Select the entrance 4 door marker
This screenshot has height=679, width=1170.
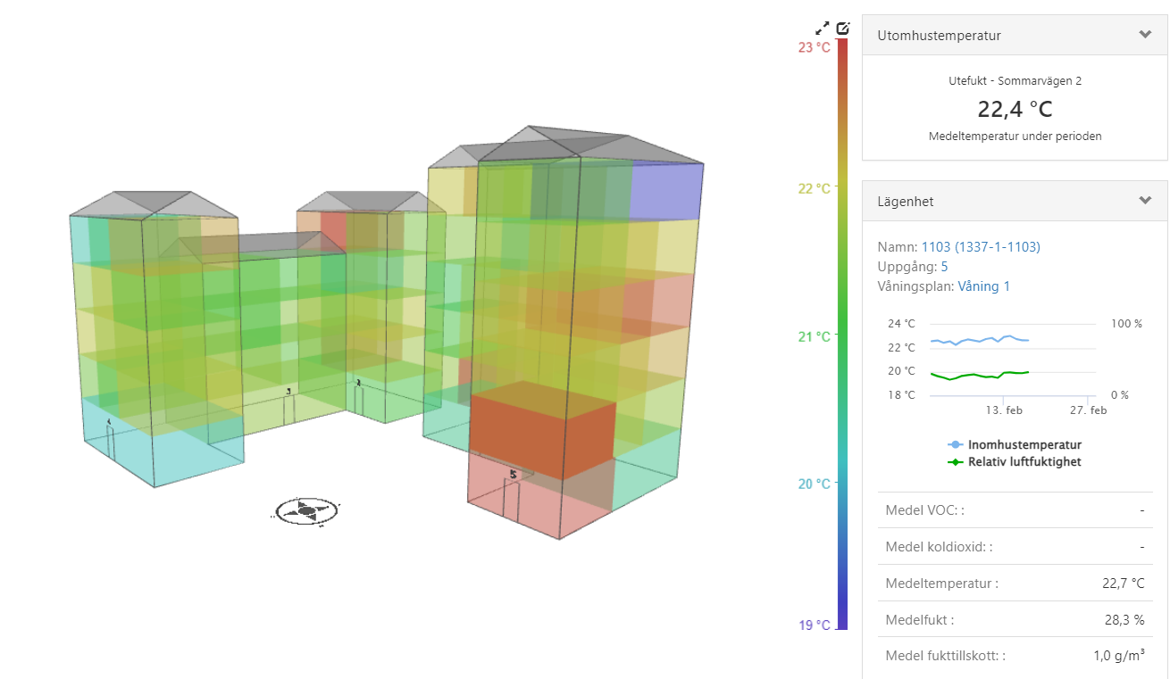pyautogui.click(x=111, y=440)
